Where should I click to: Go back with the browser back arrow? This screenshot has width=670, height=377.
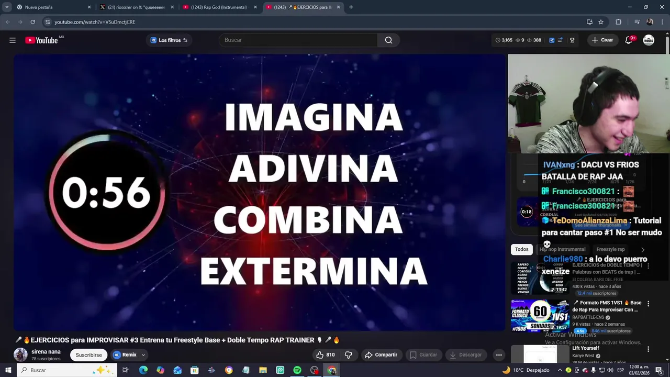click(x=7, y=22)
